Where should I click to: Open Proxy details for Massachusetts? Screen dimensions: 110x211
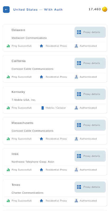(x=90, y=125)
